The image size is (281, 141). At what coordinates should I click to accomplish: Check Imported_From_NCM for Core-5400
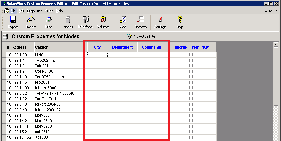tap(191, 71)
